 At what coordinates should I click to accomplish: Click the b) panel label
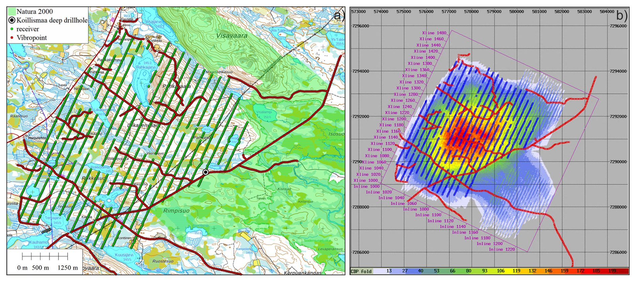[621, 15]
